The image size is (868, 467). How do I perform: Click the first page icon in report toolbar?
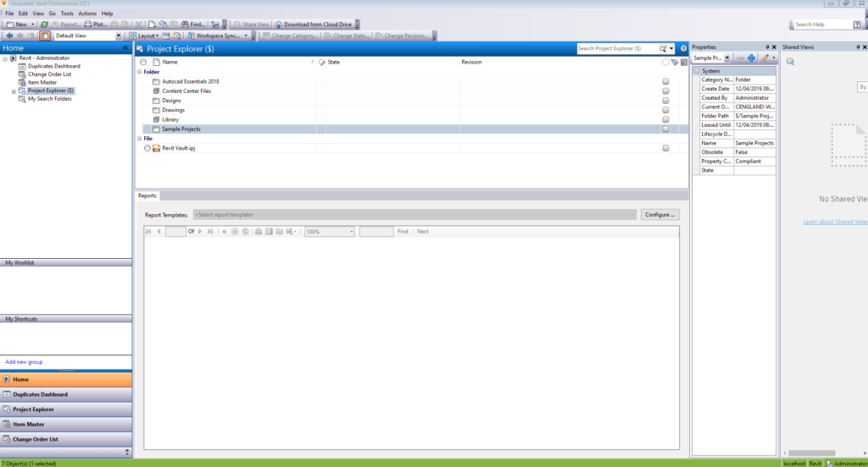pos(148,232)
